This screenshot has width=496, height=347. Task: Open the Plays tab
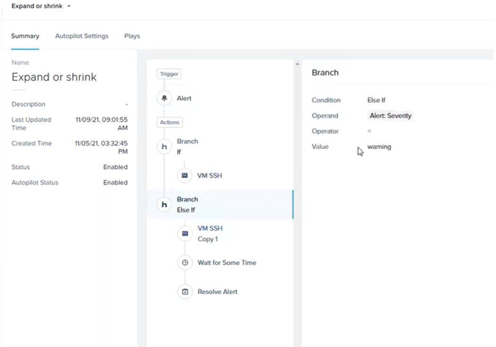[132, 36]
